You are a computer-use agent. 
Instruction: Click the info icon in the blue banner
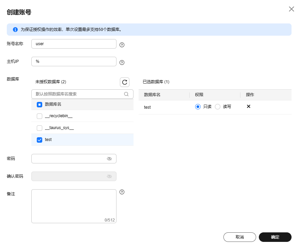15,30
